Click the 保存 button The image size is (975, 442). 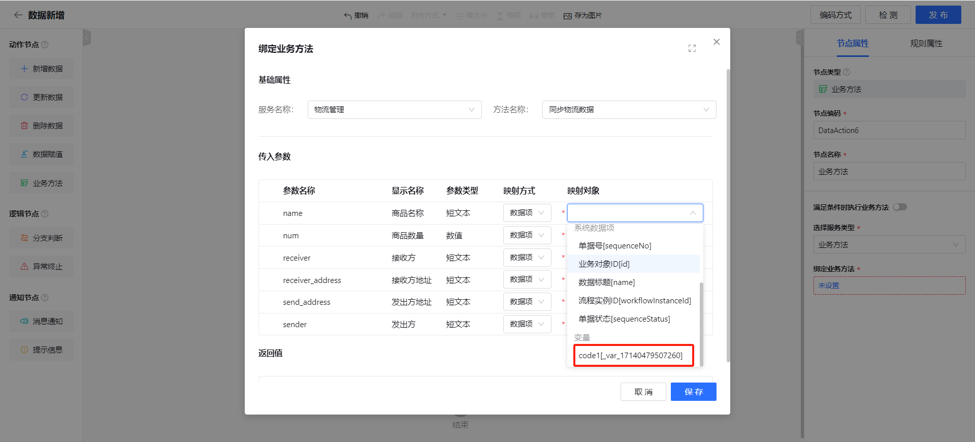tap(693, 392)
